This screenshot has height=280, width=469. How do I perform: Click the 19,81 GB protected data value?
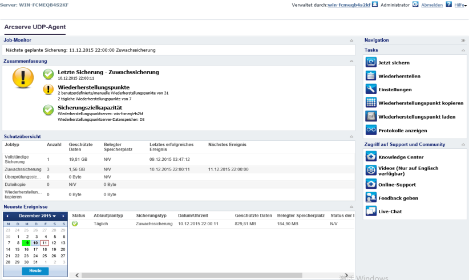click(78, 159)
